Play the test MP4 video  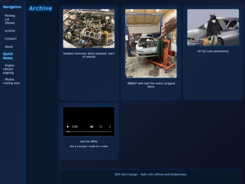point(68,127)
